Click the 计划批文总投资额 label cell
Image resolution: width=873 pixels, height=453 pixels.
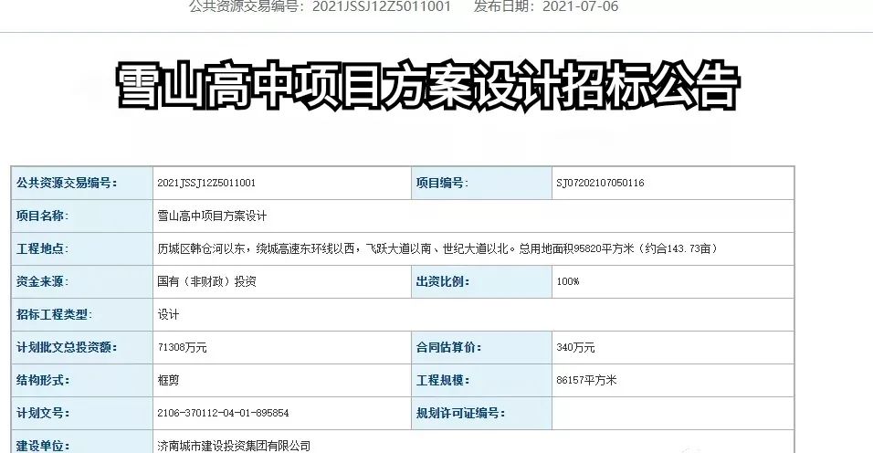[82, 347]
